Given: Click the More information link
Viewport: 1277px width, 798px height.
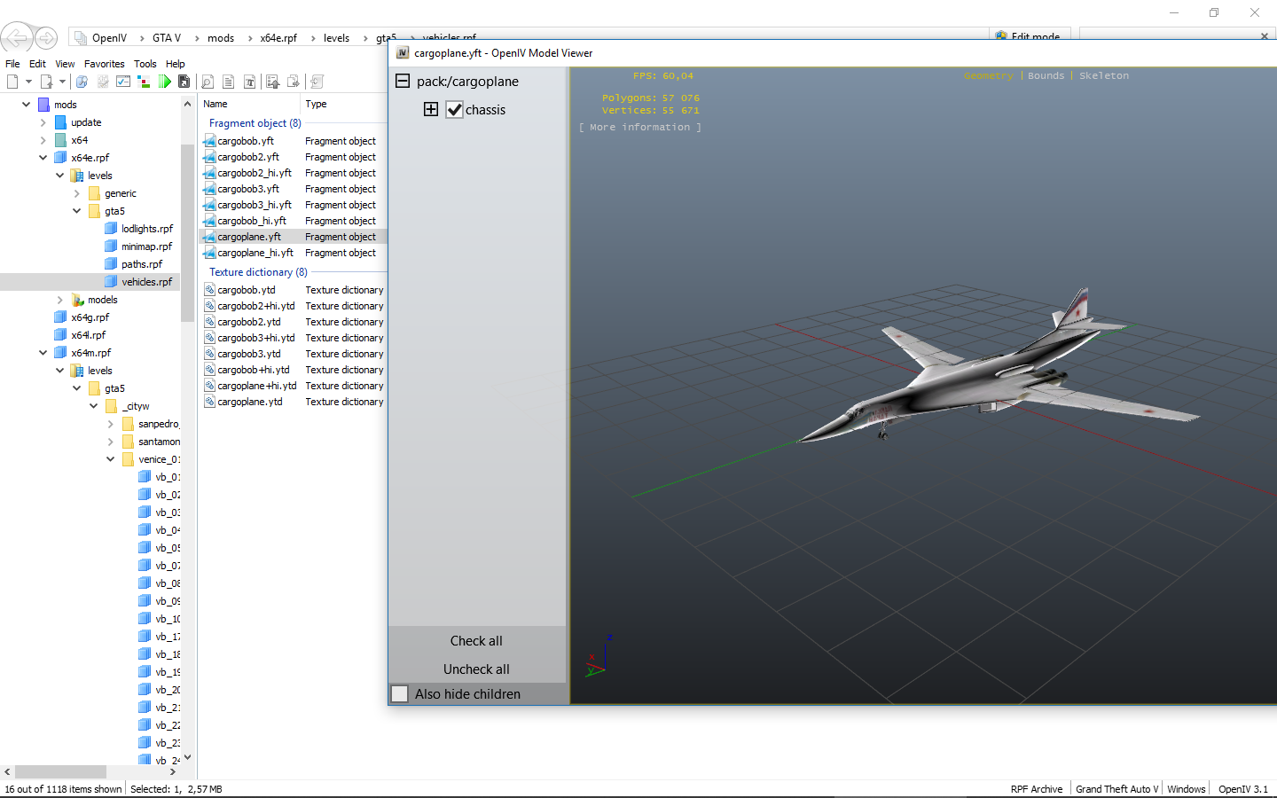Looking at the screenshot, I should [639, 128].
